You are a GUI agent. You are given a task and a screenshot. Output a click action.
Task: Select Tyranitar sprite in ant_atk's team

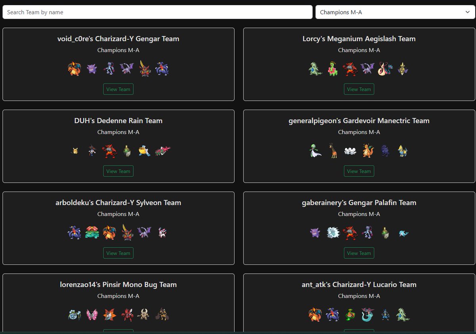pos(403,315)
